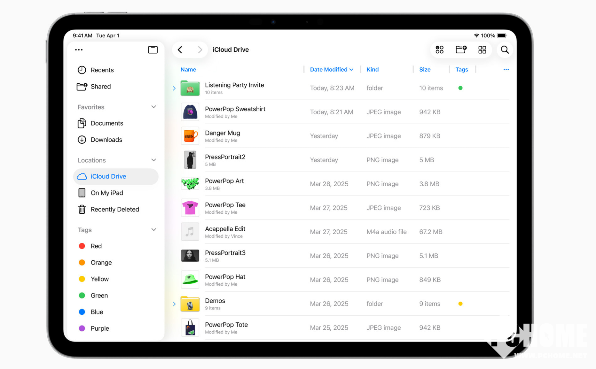Filter by the Yellow tag
The image size is (596, 369).
[x=116, y=279]
